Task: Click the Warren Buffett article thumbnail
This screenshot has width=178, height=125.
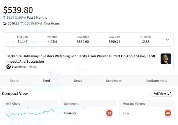Action: pyautogui.click(x=166, y=59)
